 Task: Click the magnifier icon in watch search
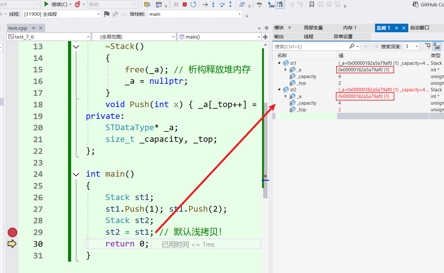(352, 46)
